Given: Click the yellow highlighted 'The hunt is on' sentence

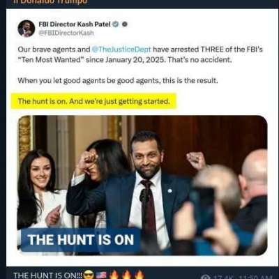Looking at the screenshot, I should click(94, 101).
